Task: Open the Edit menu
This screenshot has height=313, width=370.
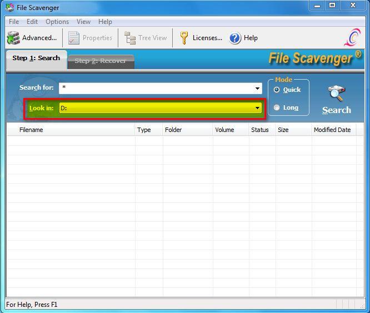Action: pyautogui.click(x=32, y=22)
